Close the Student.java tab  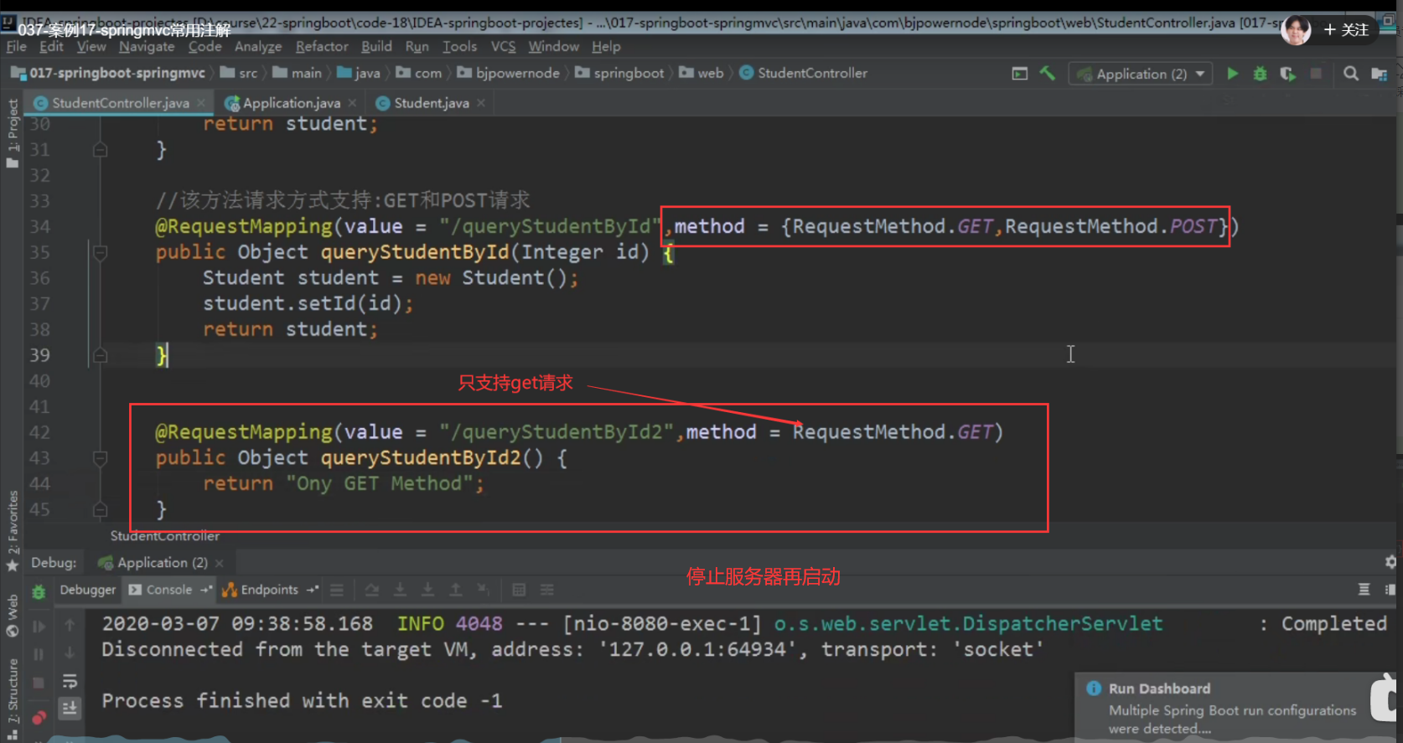(x=481, y=103)
